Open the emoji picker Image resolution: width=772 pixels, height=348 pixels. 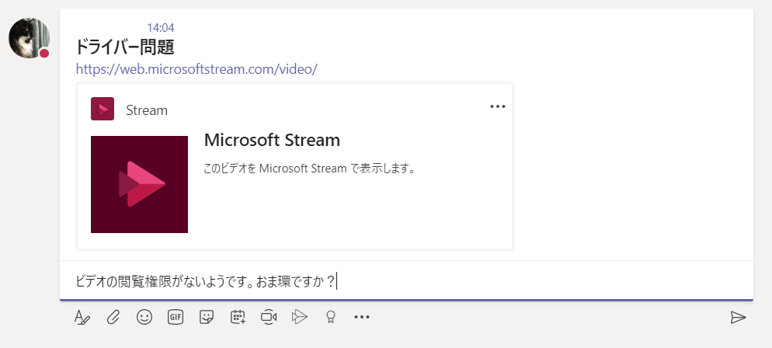pos(144,317)
